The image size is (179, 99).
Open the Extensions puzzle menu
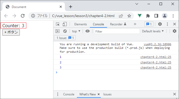click(x=148, y=16)
